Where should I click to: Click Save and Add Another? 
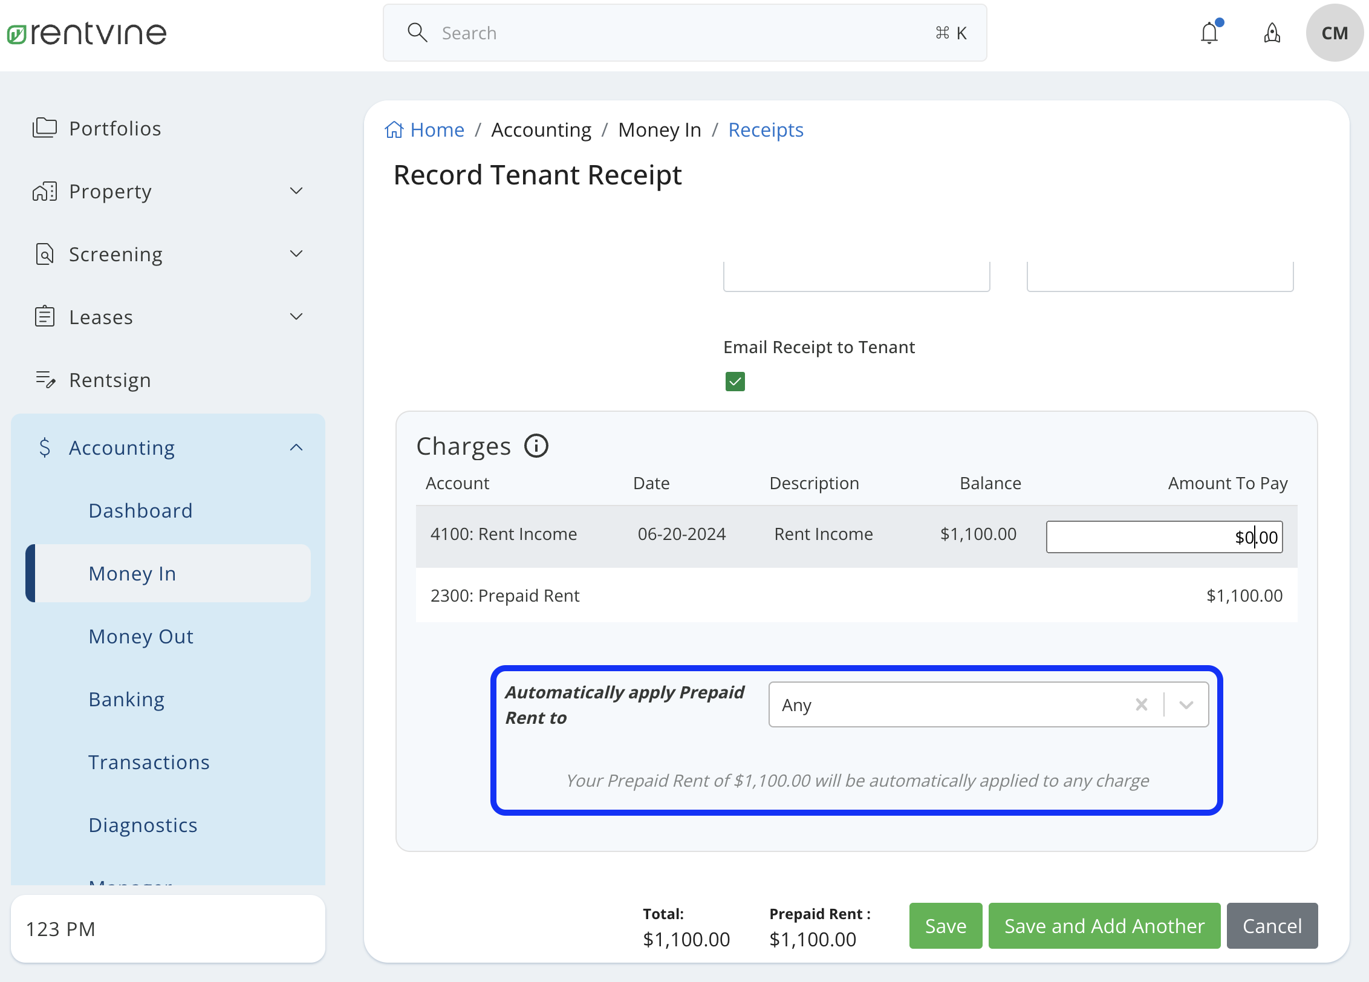tap(1103, 925)
